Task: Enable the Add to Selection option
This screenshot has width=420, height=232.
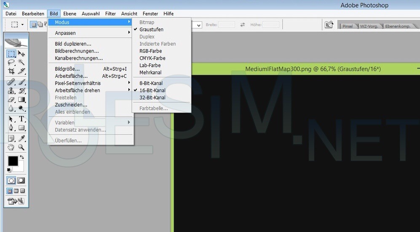Action: [40, 25]
